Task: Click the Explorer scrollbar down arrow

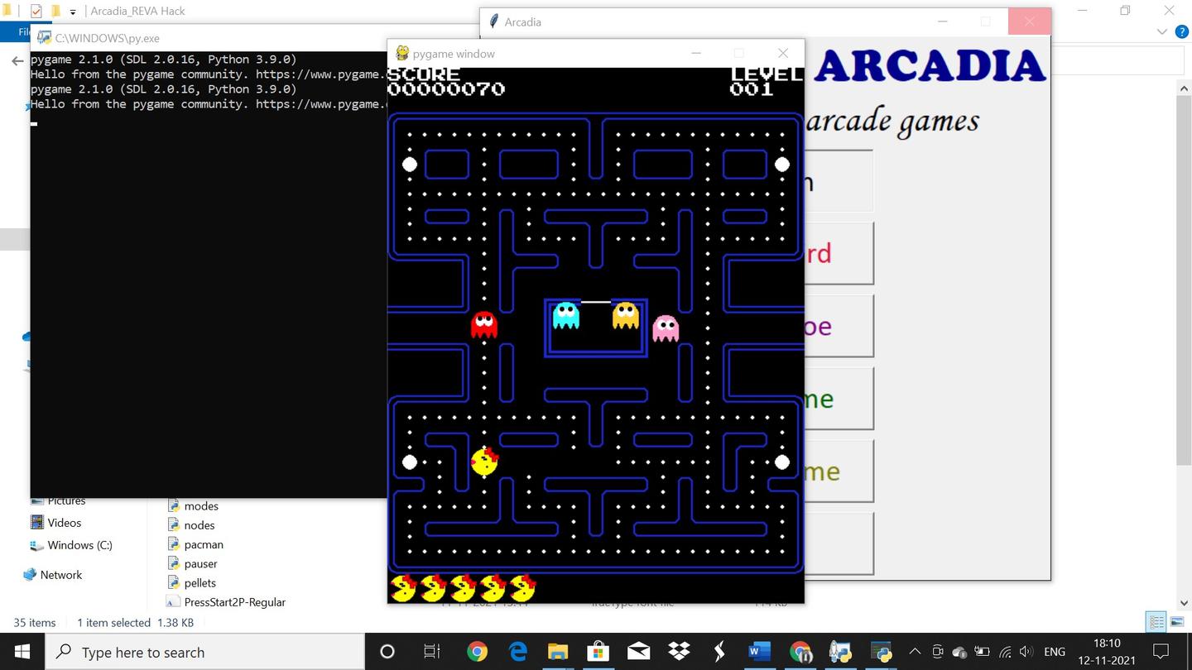Action: click(1183, 603)
